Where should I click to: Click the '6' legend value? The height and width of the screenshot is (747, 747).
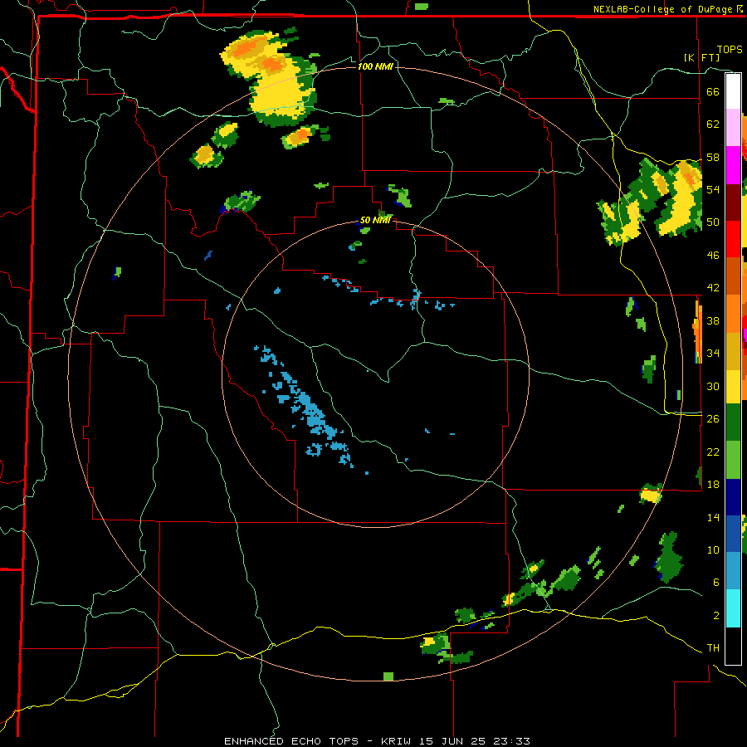(x=715, y=583)
